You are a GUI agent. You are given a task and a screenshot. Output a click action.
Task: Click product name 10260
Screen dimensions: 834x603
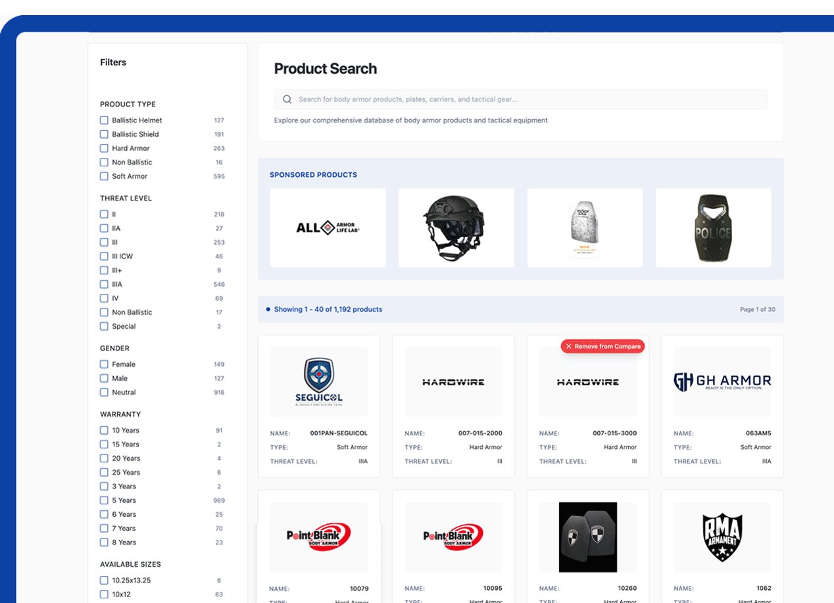click(627, 589)
